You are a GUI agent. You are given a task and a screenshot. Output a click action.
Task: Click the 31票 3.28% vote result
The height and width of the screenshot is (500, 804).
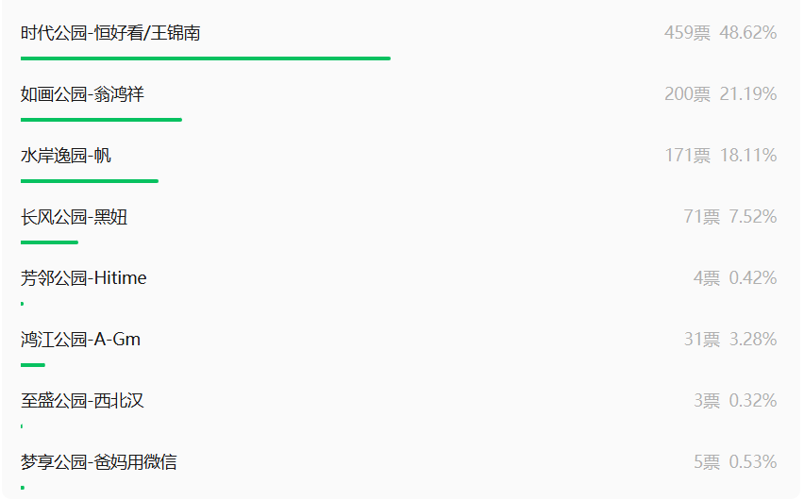730,340
